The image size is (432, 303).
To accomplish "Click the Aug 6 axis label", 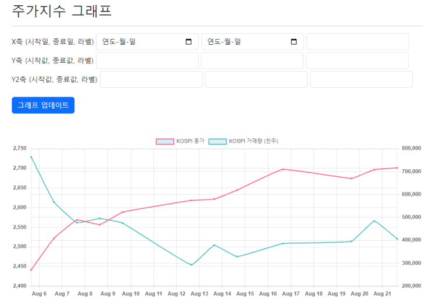I will [x=39, y=294].
